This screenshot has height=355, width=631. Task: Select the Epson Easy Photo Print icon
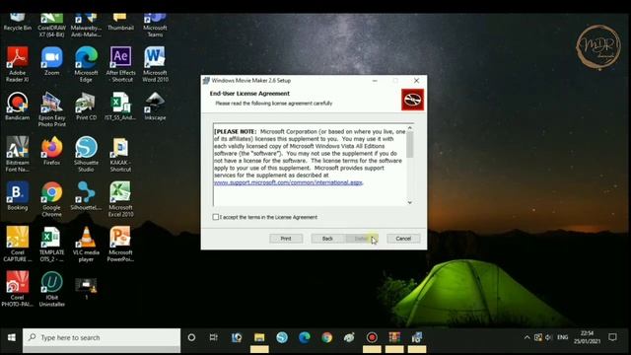point(51,109)
